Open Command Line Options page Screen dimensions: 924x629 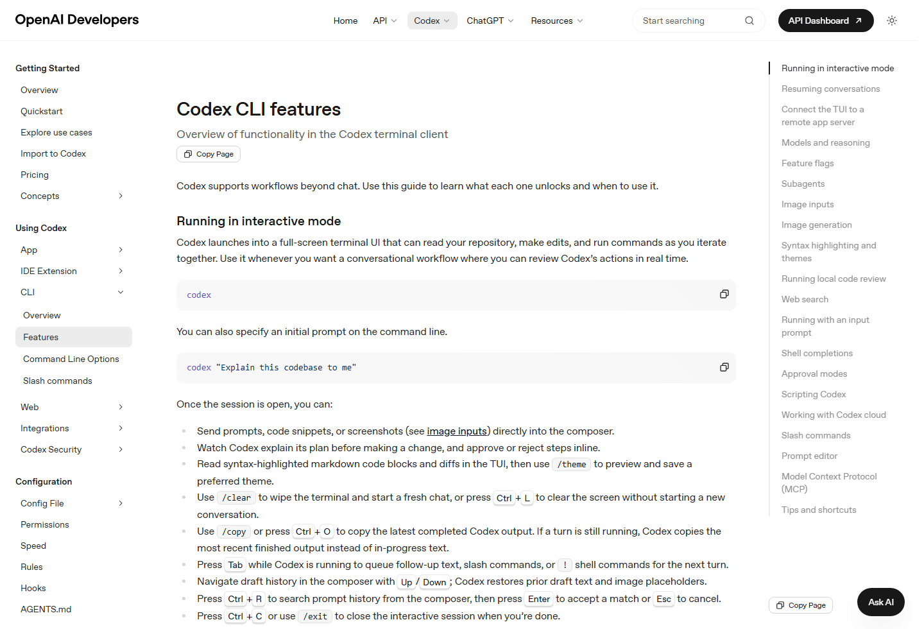pyautogui.click(x=71, y=359)
